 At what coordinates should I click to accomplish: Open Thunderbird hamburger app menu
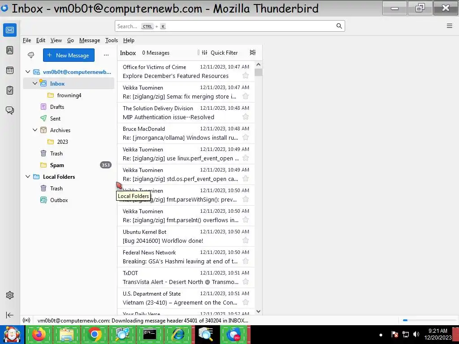(449, 26)
